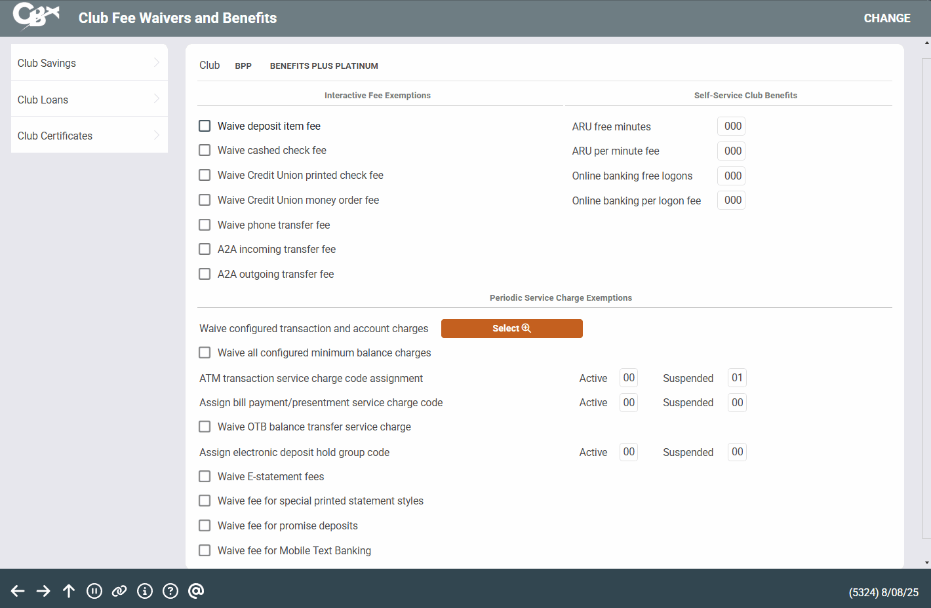The height and width of the screenshot is (608, 931).
Task: Check Waive E-statement fees option
Action: 205,476
